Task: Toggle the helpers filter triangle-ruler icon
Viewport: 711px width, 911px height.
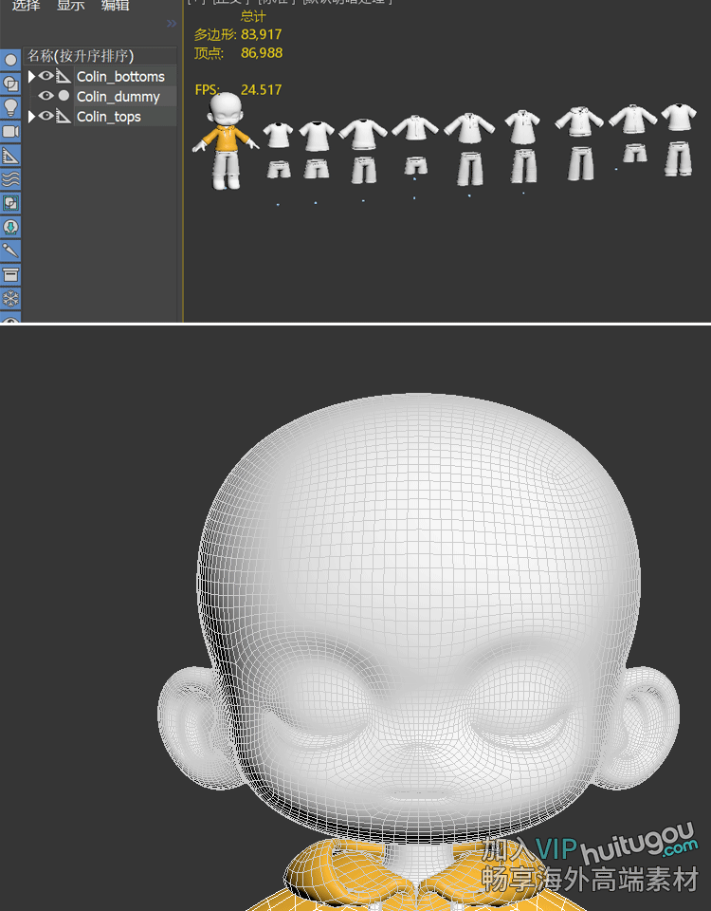Action: click(10, 155)
